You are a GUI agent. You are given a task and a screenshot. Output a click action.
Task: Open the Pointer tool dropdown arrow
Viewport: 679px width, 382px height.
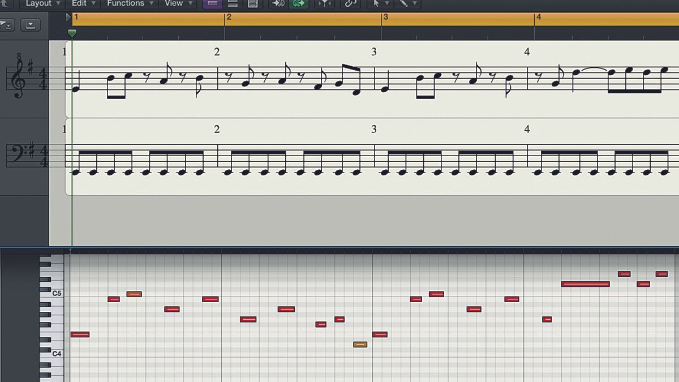tap(387, 5)
